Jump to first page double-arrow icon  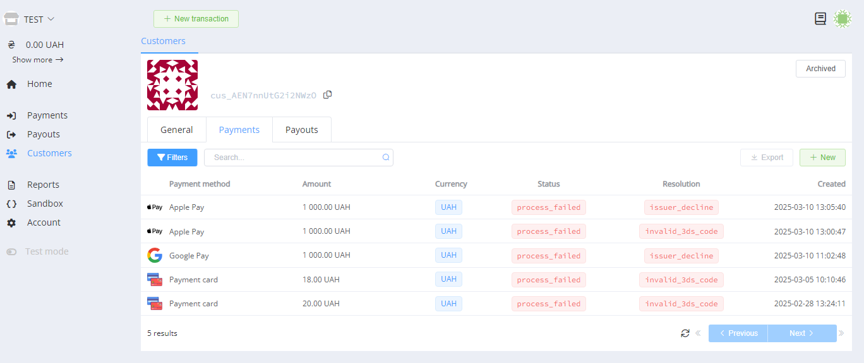699,333
